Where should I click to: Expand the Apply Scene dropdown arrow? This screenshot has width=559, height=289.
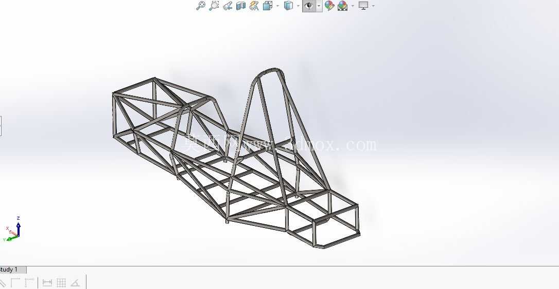(x=353, y=6)
